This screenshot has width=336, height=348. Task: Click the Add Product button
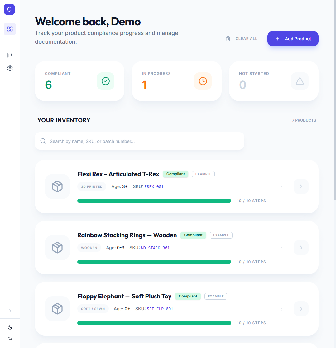(x=293, y=39)
